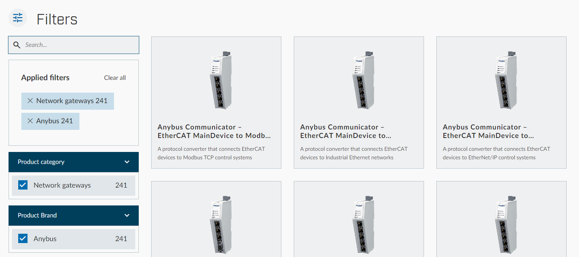Remove the Network gateways 241 filter chip
Image resolution: width=579 pixels, height=257 pixels.
click(30, 101)
